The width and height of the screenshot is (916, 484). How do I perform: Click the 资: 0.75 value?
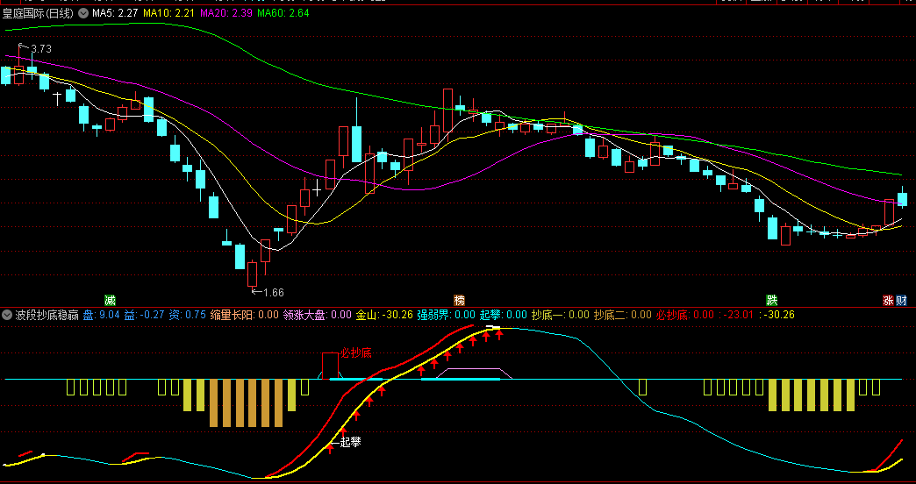tap(188, 316)
